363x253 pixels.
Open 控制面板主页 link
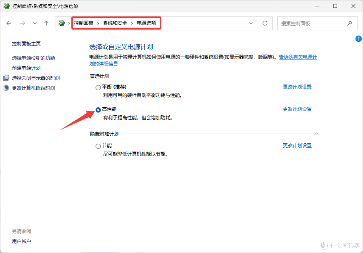point(27,43)
